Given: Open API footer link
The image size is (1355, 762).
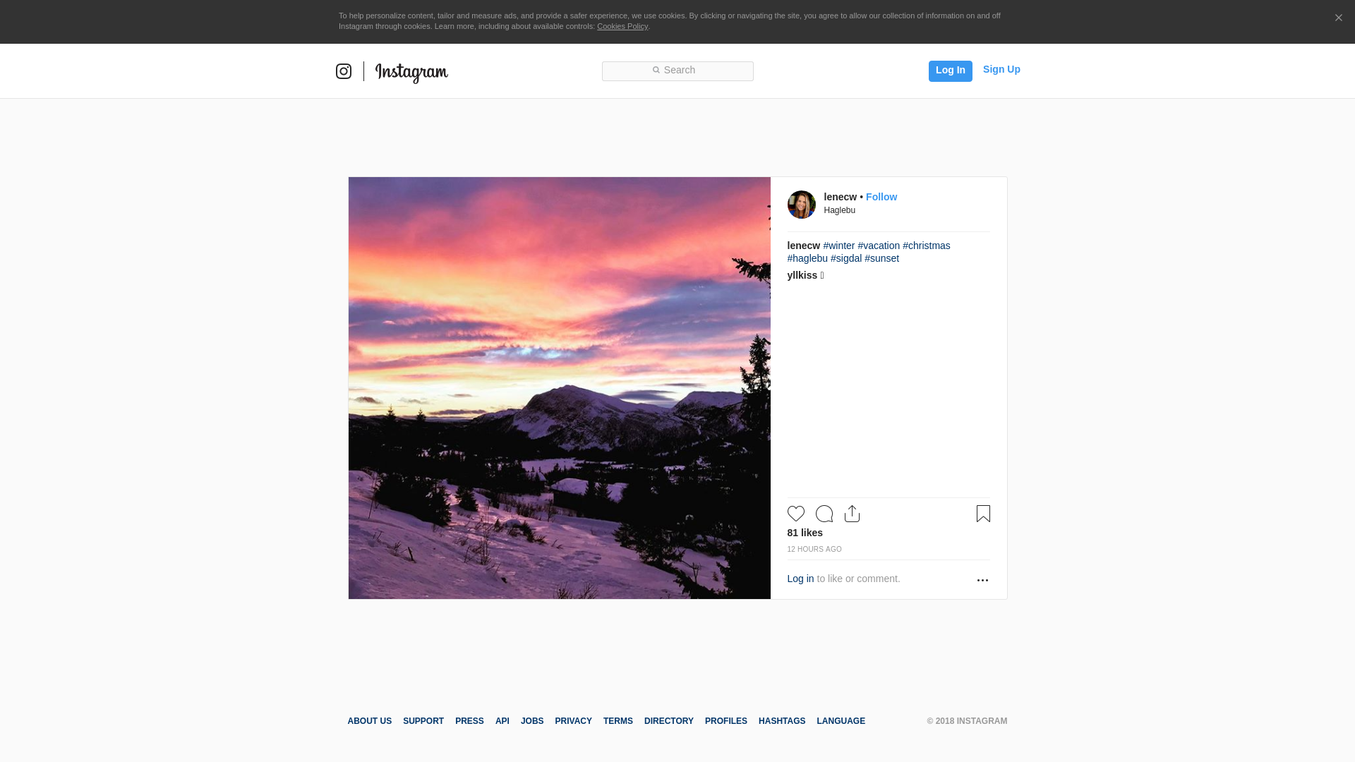Looking at the screenshot, I should (502, 721).
